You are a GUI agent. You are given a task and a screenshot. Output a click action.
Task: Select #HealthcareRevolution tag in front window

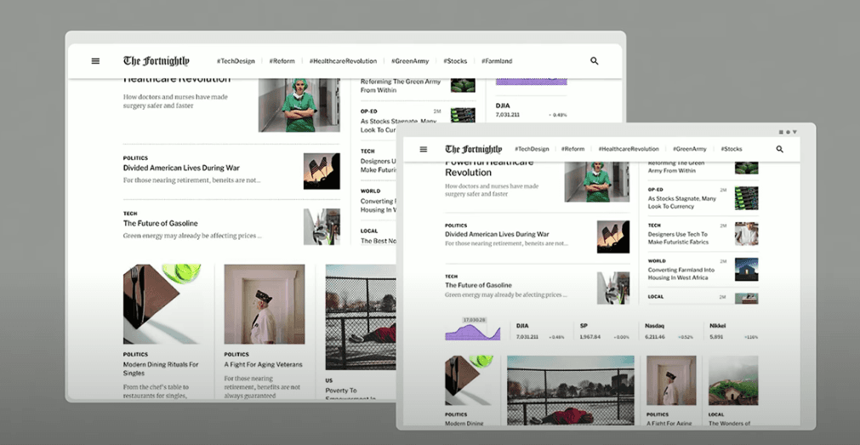[x=629, y=149]
